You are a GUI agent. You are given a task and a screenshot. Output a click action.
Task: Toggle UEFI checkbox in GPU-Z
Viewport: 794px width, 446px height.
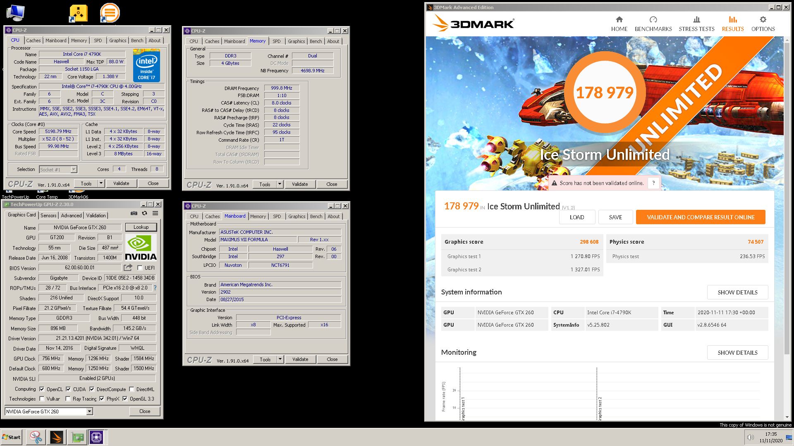(140, 268)
